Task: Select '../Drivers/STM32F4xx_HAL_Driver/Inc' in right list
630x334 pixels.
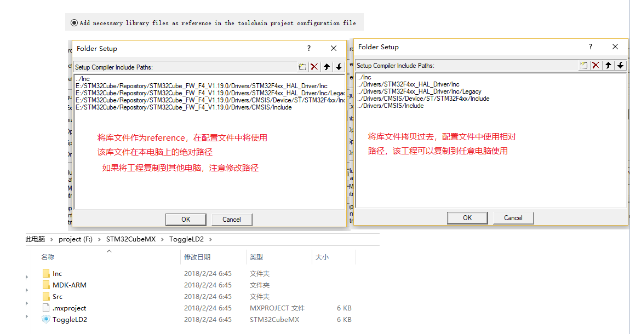Action: [408, 84]
